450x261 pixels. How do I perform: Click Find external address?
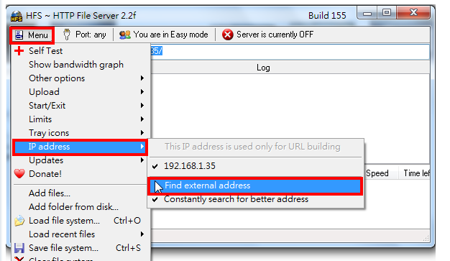point(255,186)
